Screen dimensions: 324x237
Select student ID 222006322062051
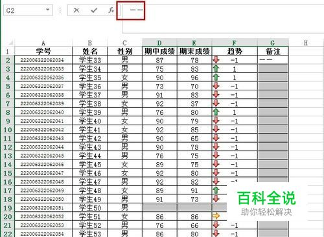point(43,208)
